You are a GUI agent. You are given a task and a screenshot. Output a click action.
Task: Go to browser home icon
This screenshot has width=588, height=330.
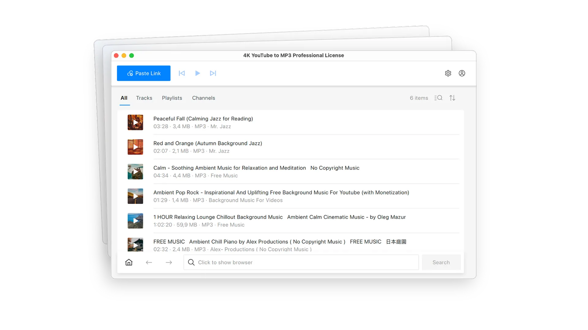coord(129,262)
